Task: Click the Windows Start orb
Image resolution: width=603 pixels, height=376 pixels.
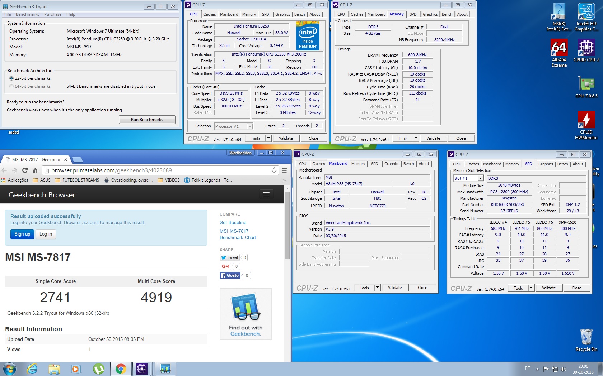Action: coord(9,369)
